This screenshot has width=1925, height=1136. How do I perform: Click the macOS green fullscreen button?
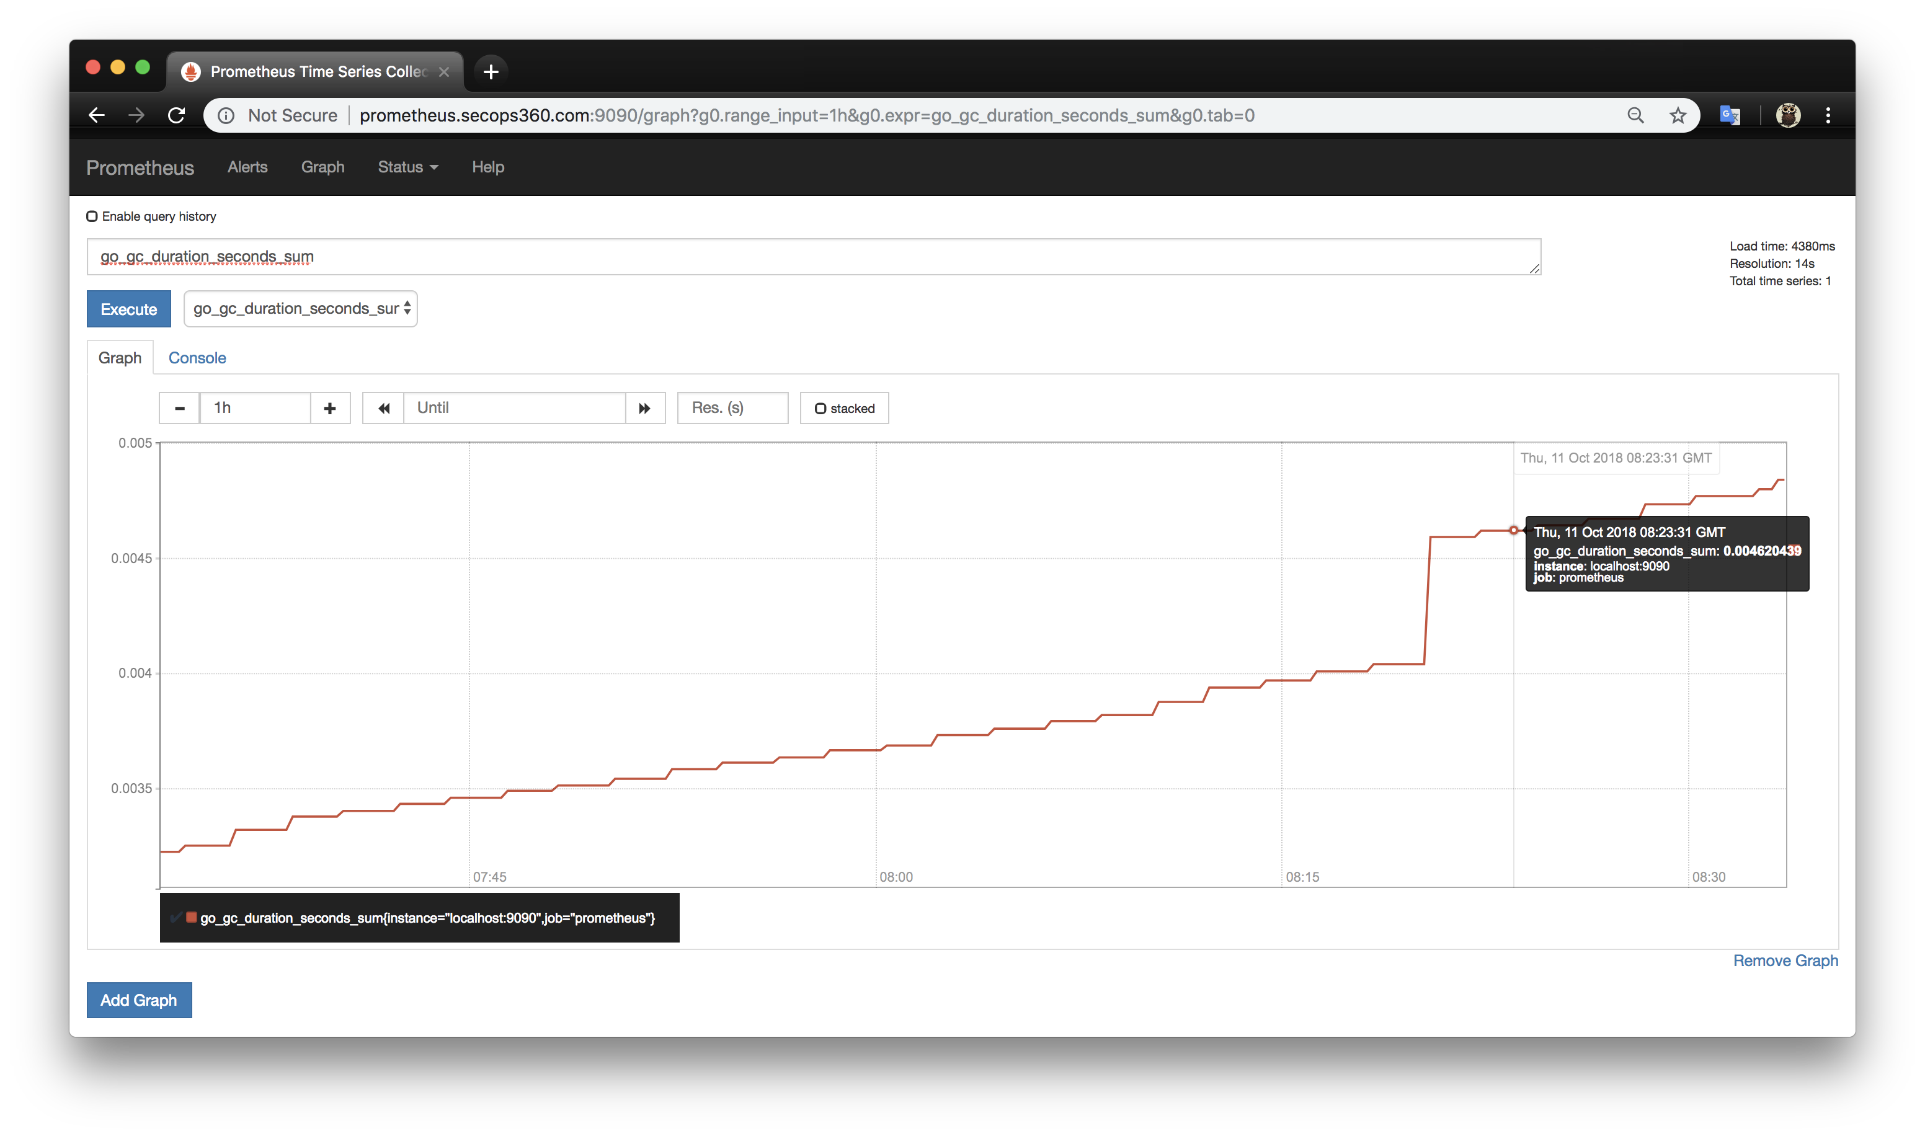tap(143, 68)
